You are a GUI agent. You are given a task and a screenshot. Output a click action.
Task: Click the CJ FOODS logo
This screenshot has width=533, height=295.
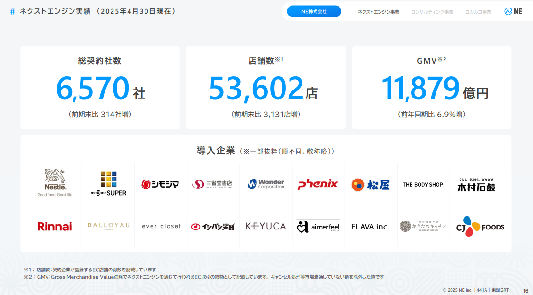[x=480, y=226]
